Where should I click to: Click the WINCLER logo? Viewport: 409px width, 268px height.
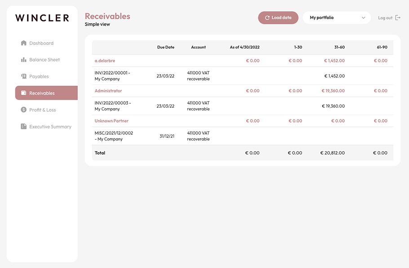pos(42,18)
